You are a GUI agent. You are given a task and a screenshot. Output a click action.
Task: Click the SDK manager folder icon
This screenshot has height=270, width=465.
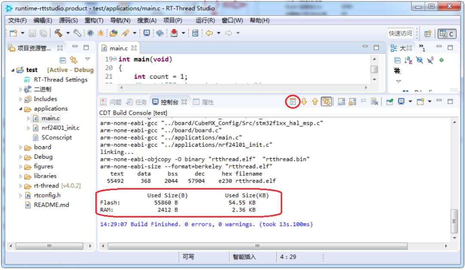(x=114, y=33)
